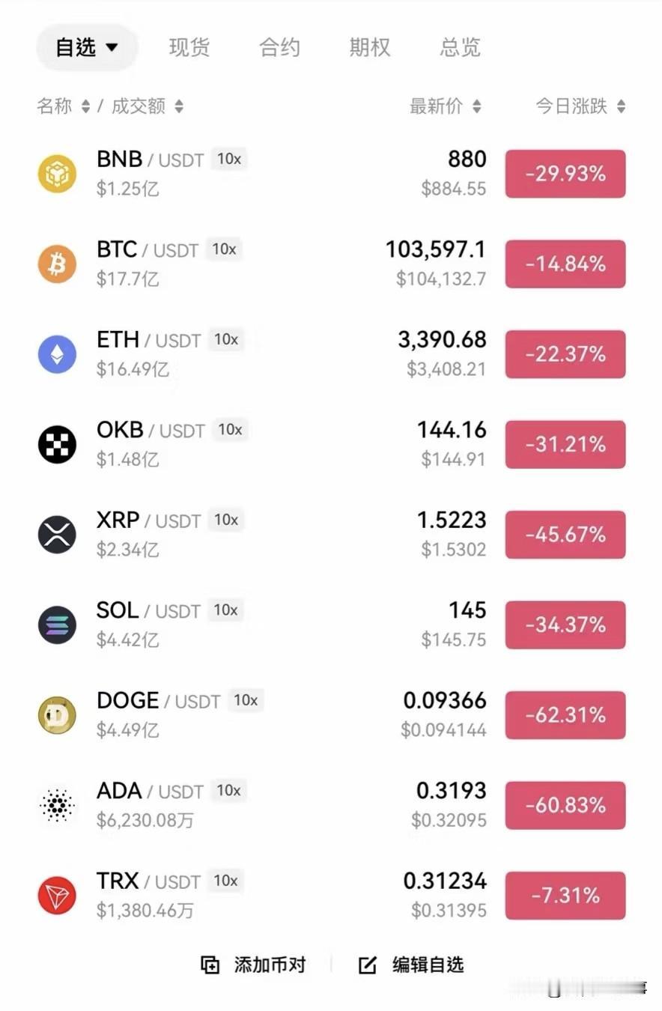Sort by 最新价 column arrows
Viewport: 662px width, 1011px height.
477,107
